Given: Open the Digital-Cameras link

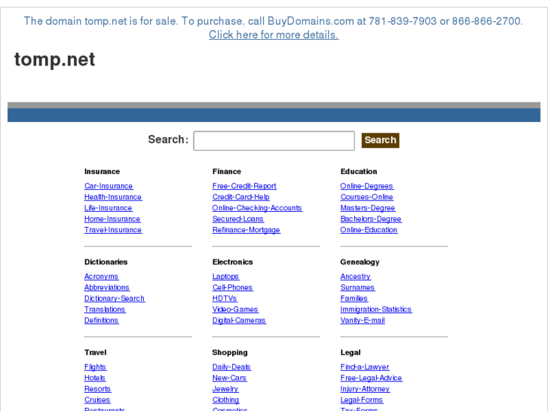Looking at the screenshot, I should [239, 321].
